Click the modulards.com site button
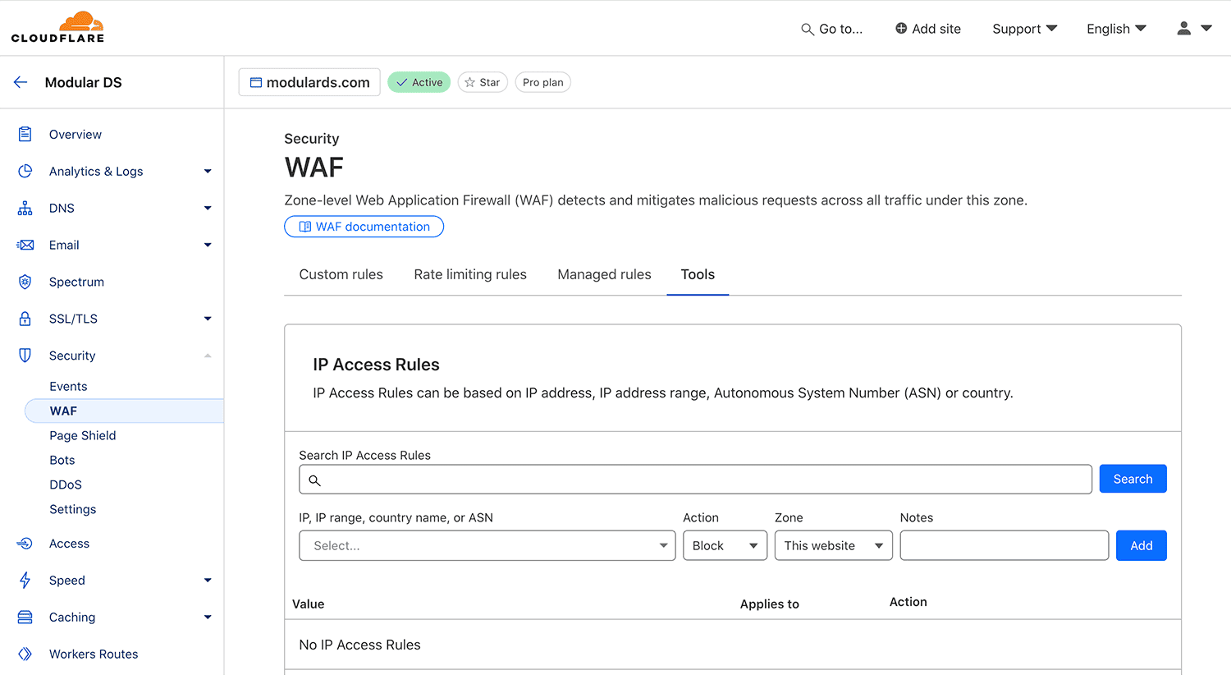Viewport: 1231px width, 675px height. pyautogui.click(x=309, y=82)
